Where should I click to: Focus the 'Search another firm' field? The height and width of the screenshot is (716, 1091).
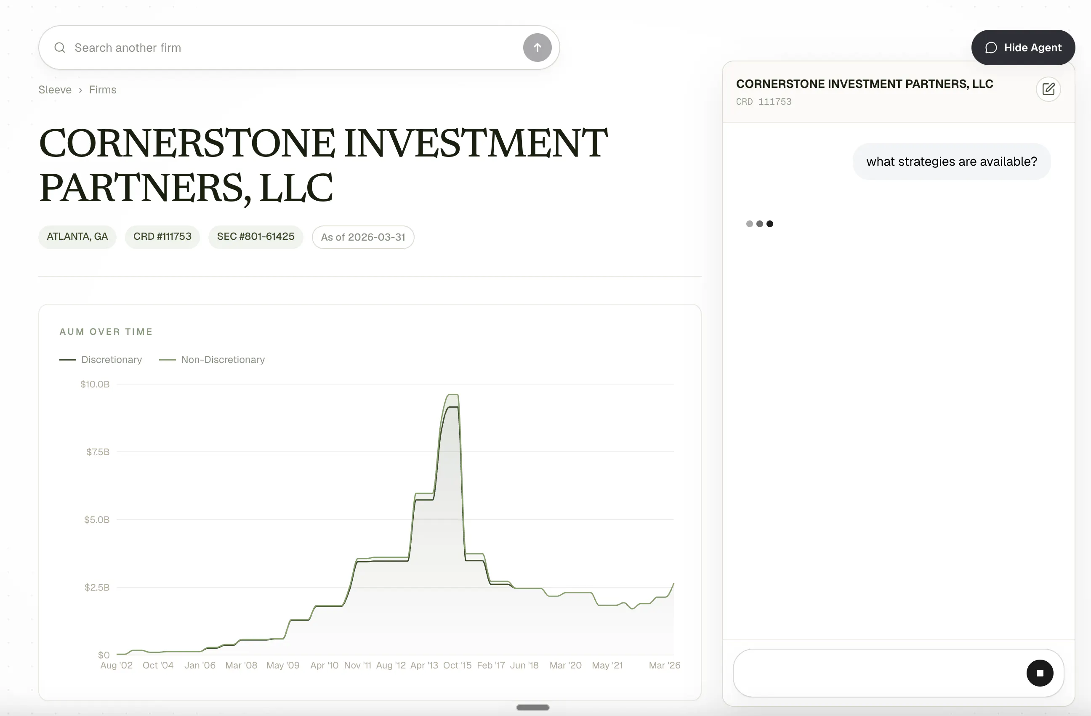pos(299,48)
